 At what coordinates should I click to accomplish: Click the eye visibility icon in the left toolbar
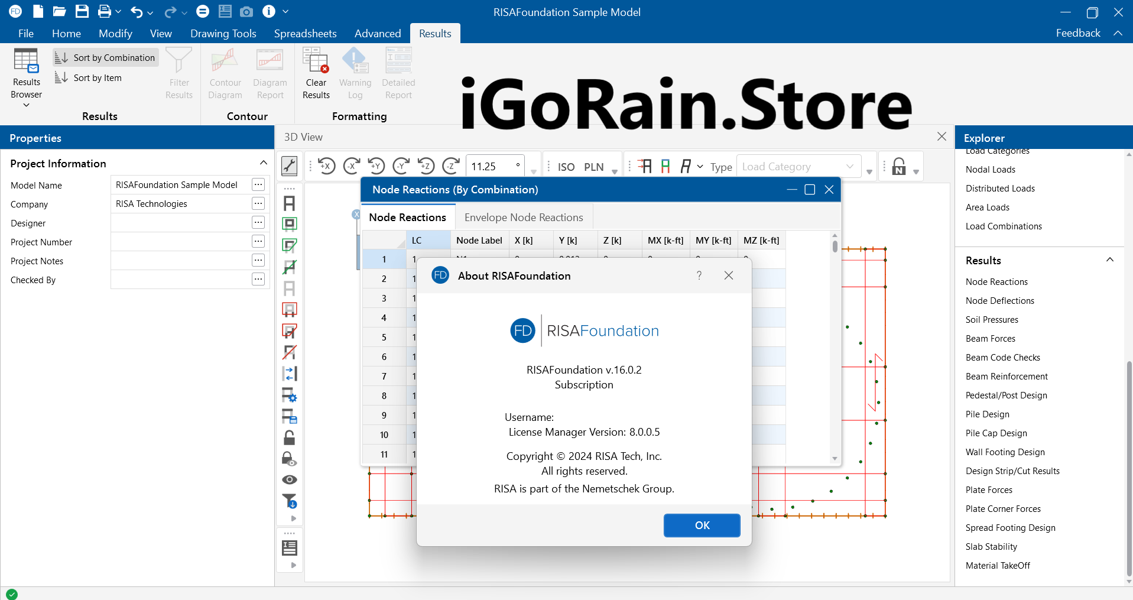pyautogui.click(x=289, y=479)
